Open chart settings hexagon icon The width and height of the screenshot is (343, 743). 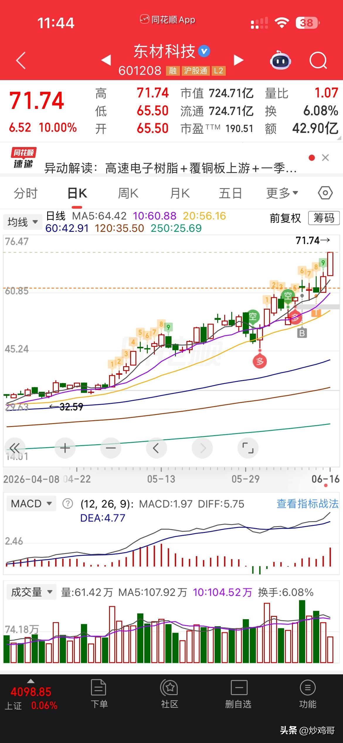click(x=325, y=193)
